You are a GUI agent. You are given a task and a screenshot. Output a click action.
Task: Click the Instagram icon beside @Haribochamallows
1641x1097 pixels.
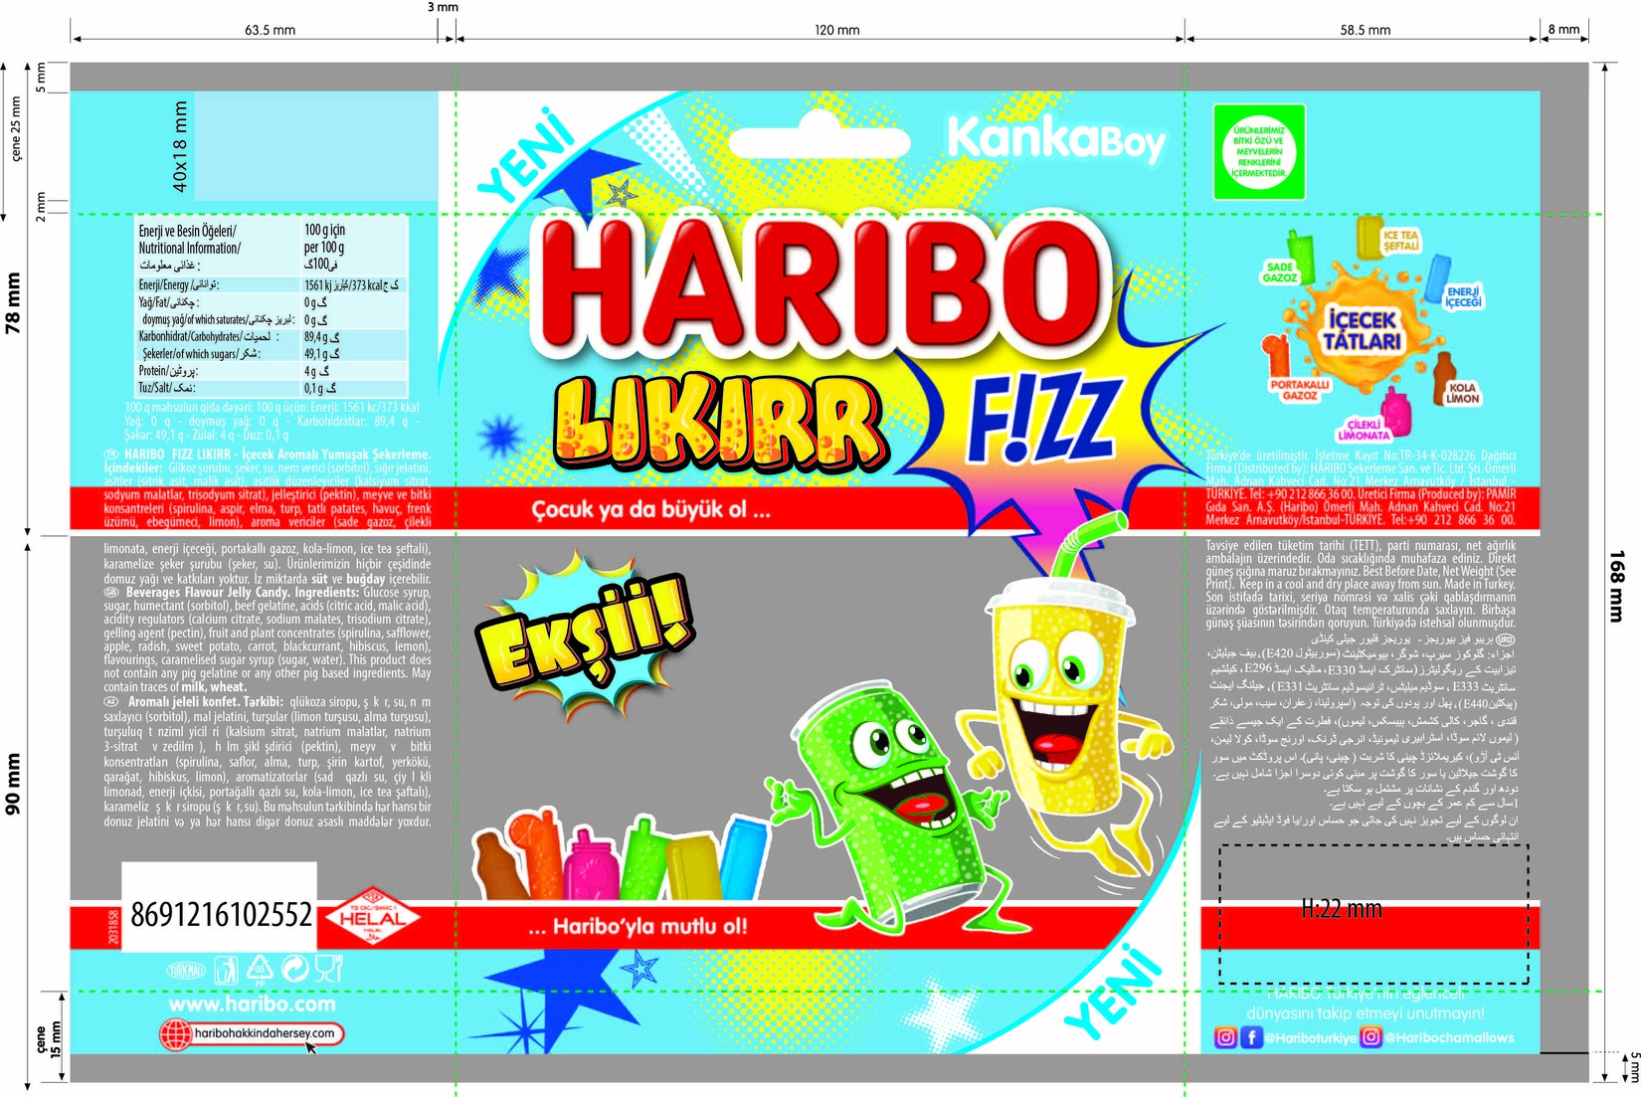point(1370,1037)
